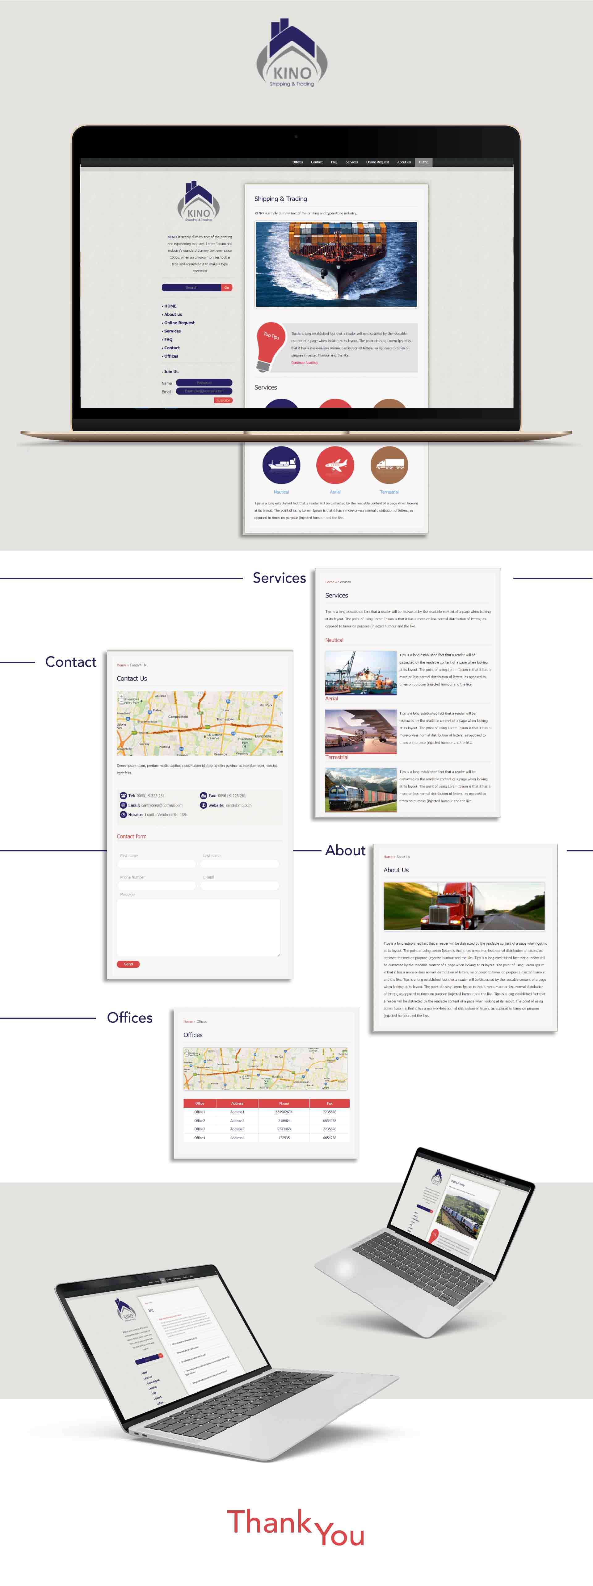
Task: Click the Nautical heading on Services page
Action: (x=334, y=640)
